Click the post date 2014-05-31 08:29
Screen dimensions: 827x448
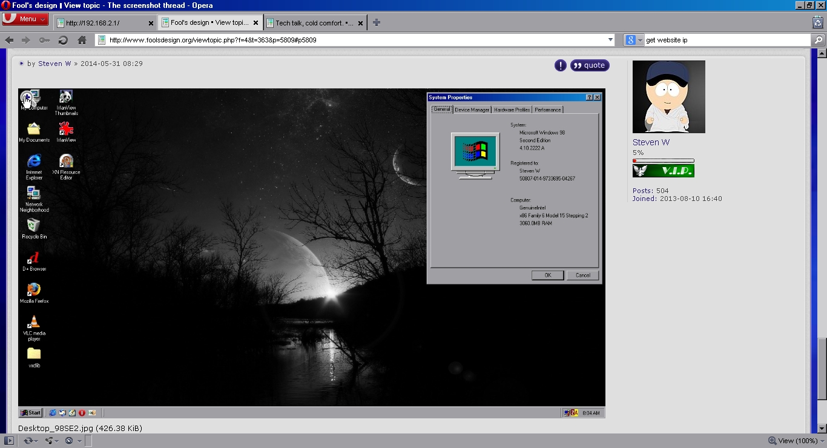(111, 64)
